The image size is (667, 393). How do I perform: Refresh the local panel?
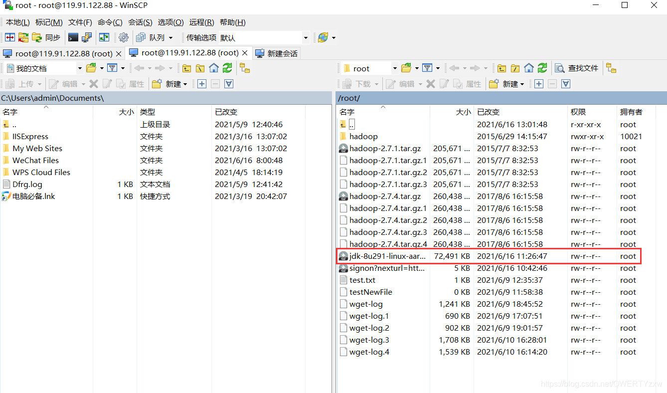pos(227,68)
